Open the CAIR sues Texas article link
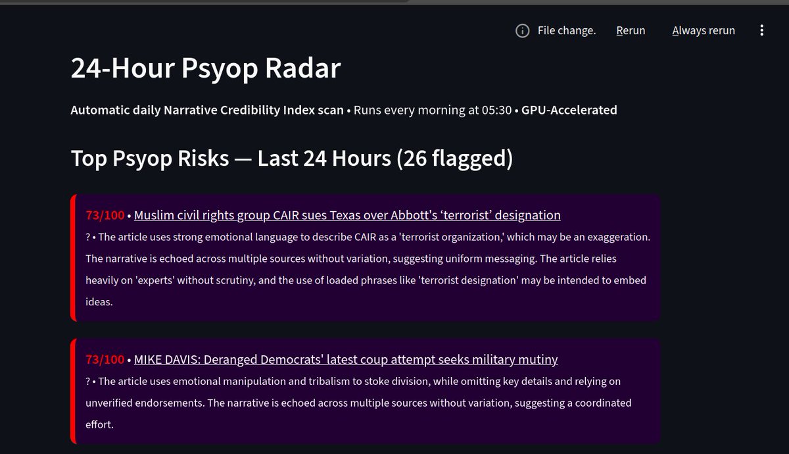This screenshot has height=454, width=789. [347, 214]
